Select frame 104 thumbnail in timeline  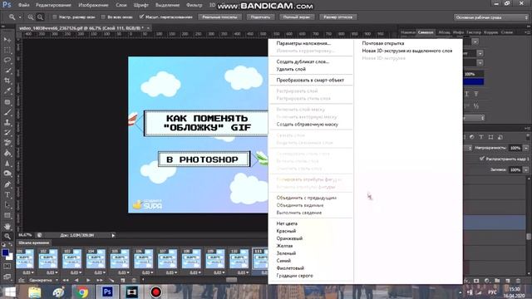pos(96,258)
